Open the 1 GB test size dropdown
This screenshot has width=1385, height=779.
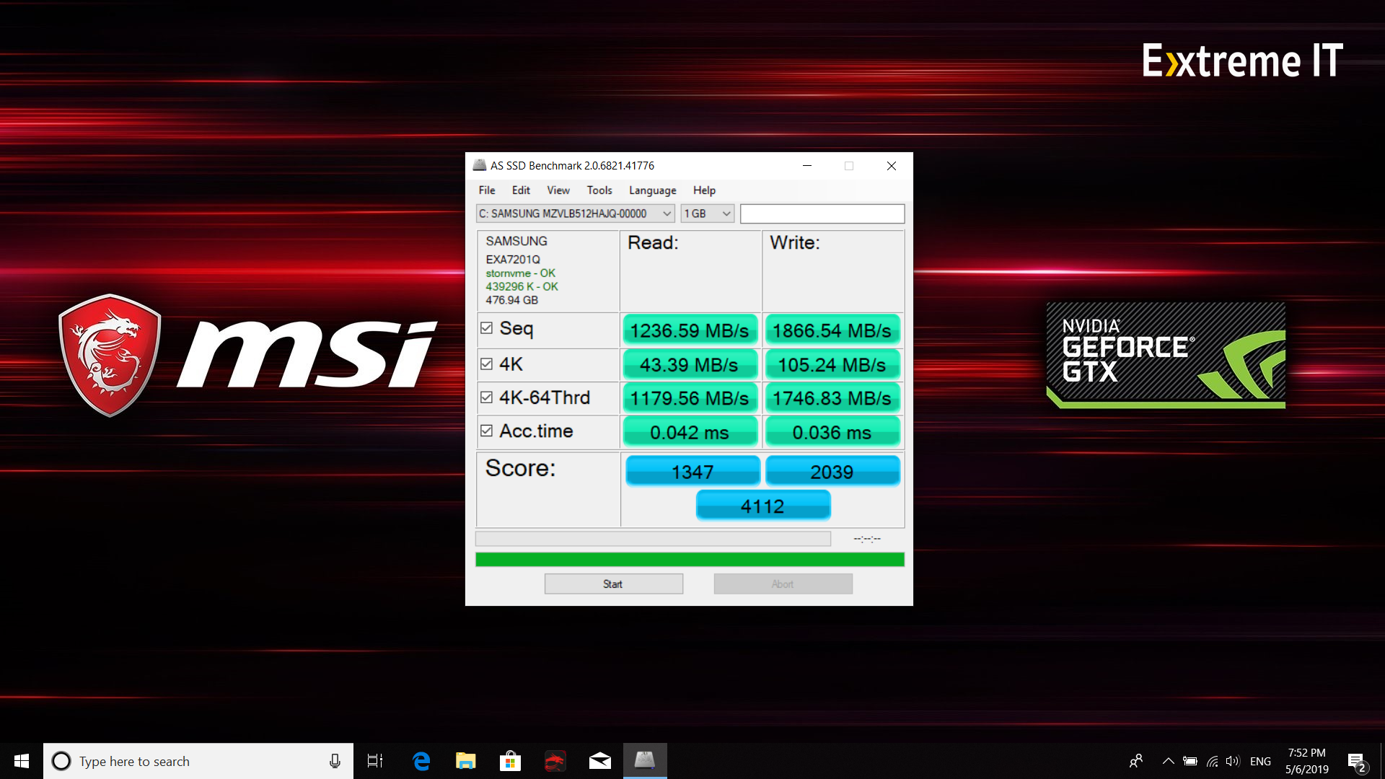(707, 214)
